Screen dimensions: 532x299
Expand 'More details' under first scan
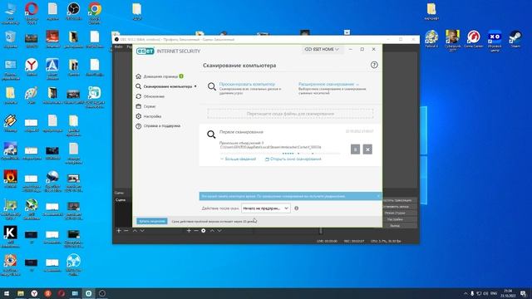(x=239, y=159)
